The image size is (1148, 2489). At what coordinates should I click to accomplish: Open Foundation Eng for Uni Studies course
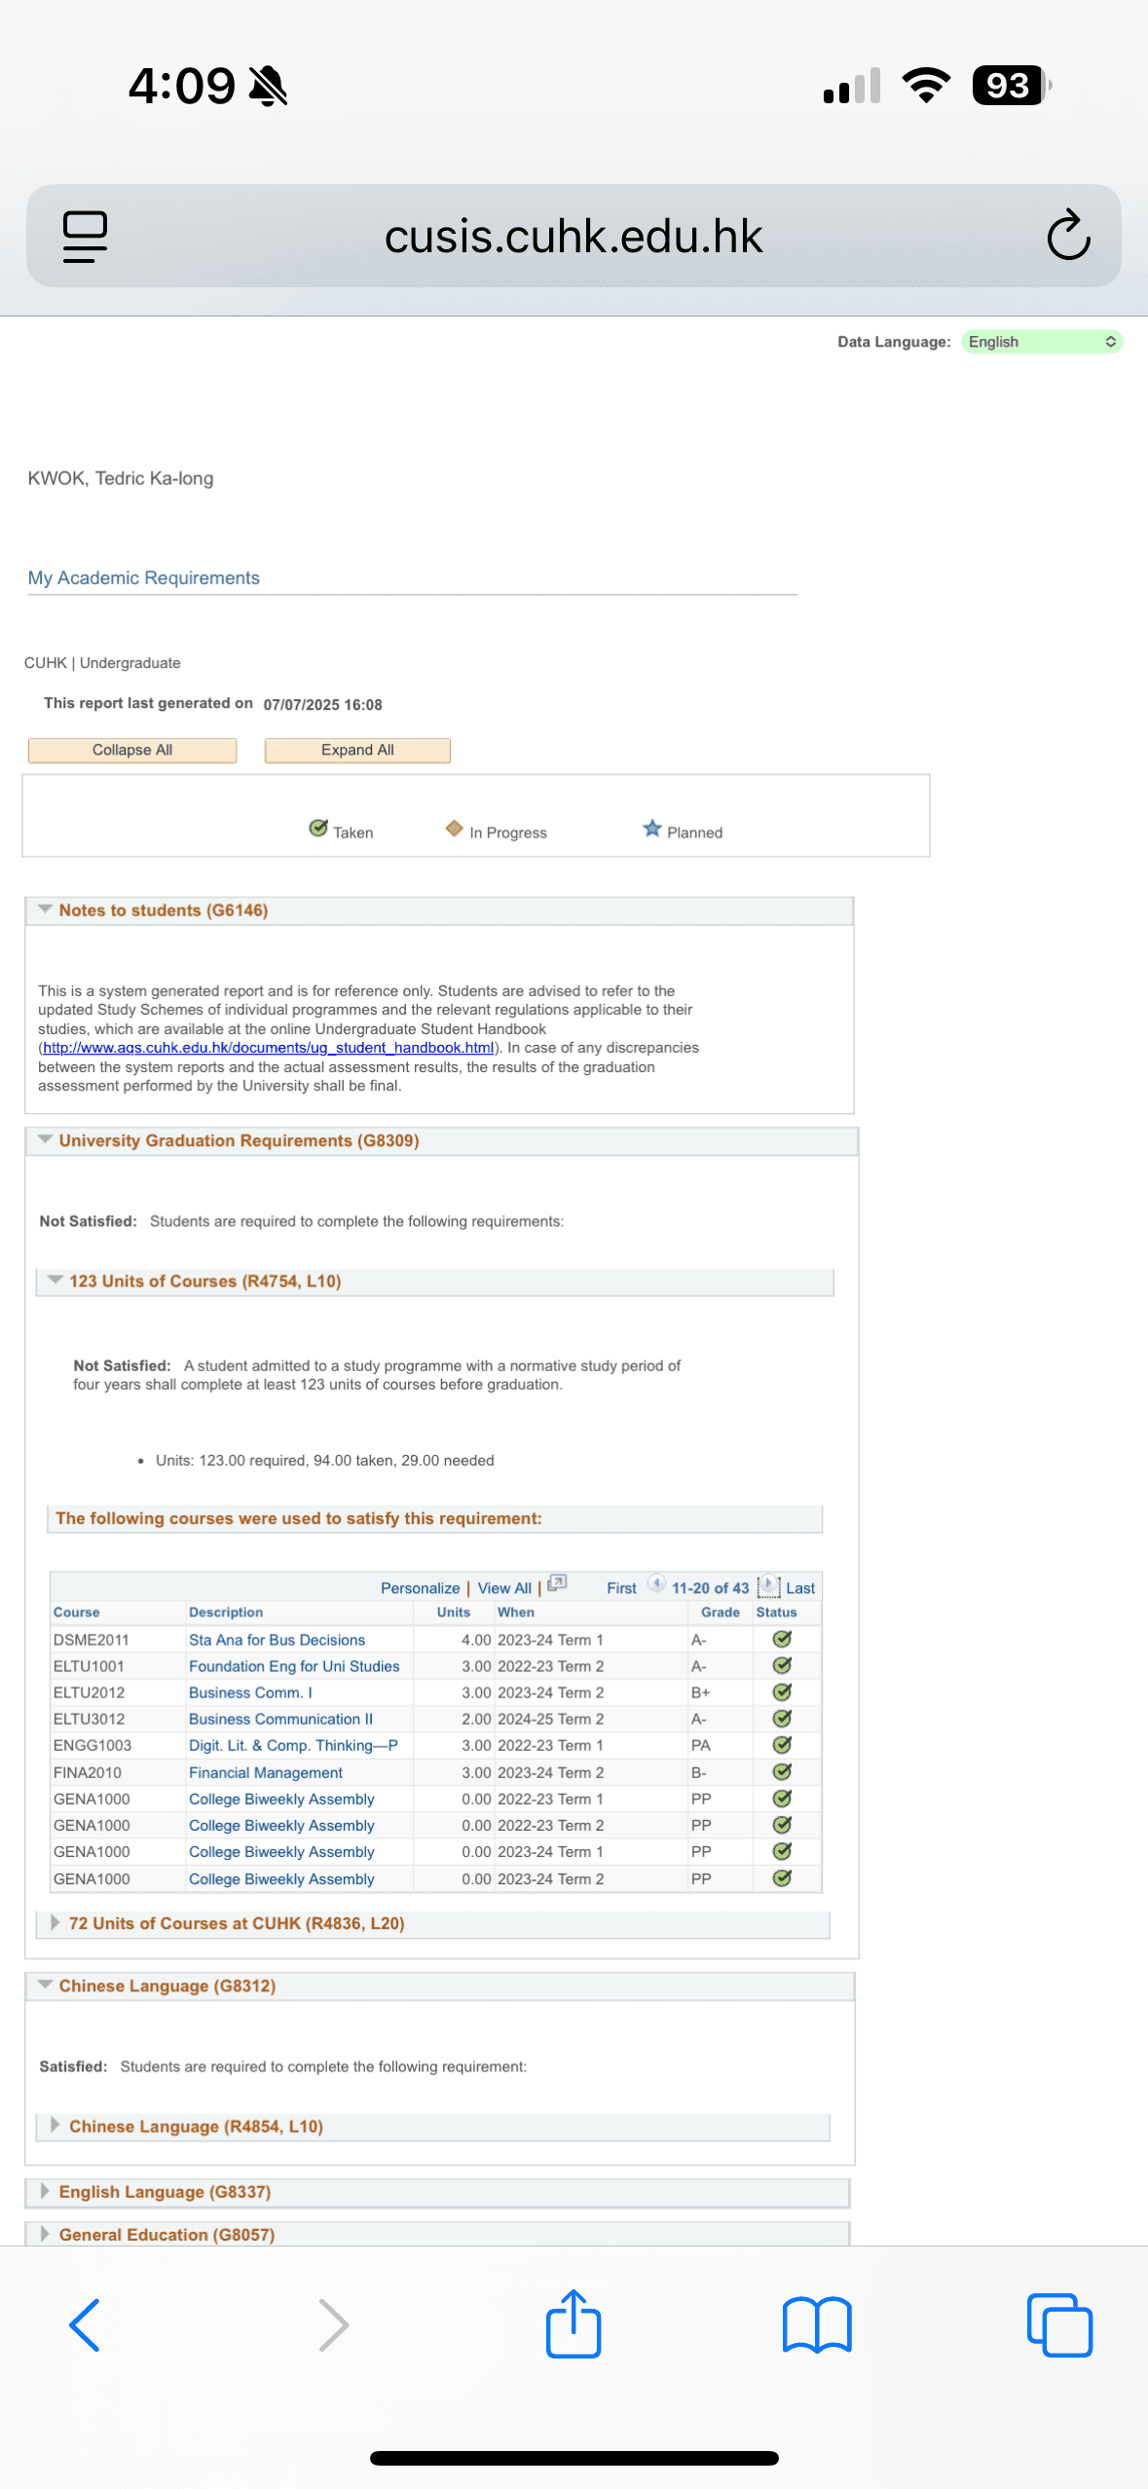click(x=294, y=1666)
